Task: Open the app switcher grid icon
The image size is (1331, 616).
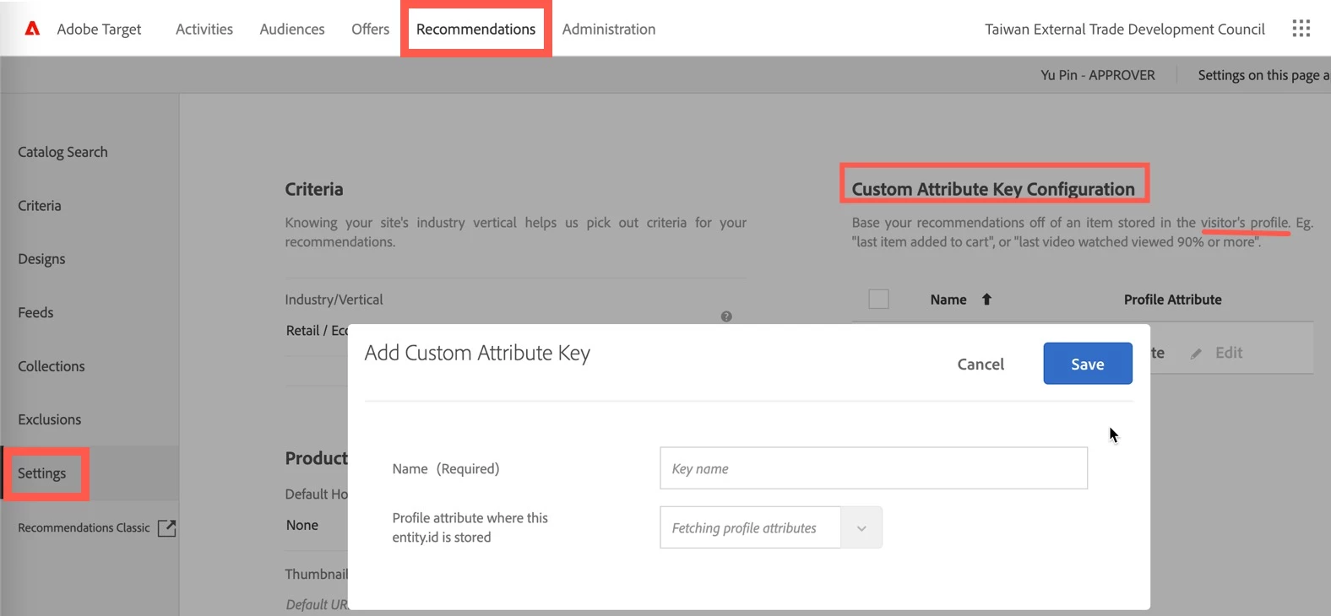Action: 1301,29
